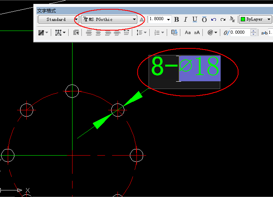Open the Paragraph settings icon
This screenshot has height=197, width=273.
[x=76, y=33]
